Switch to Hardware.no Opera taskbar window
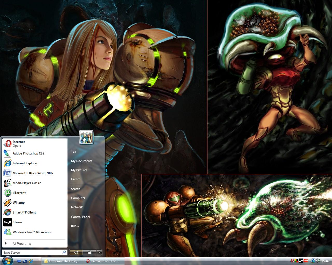This screenshot has width=332, height=265. (x=104, y=261)
